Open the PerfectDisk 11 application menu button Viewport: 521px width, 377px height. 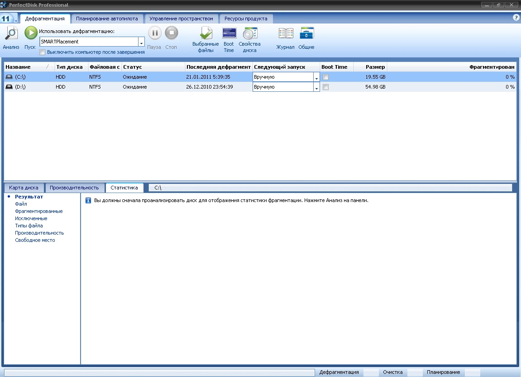pos(8,19)
